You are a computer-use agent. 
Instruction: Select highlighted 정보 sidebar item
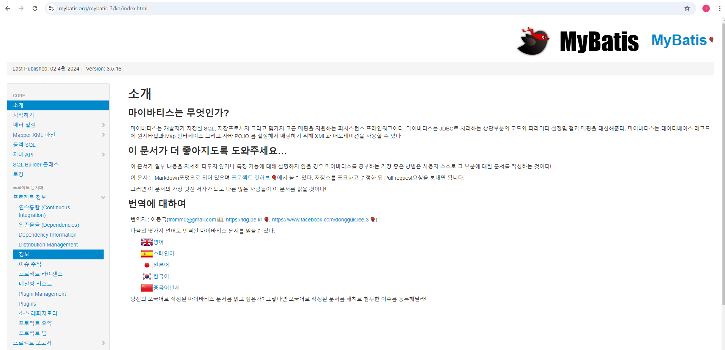pos(58,254)
